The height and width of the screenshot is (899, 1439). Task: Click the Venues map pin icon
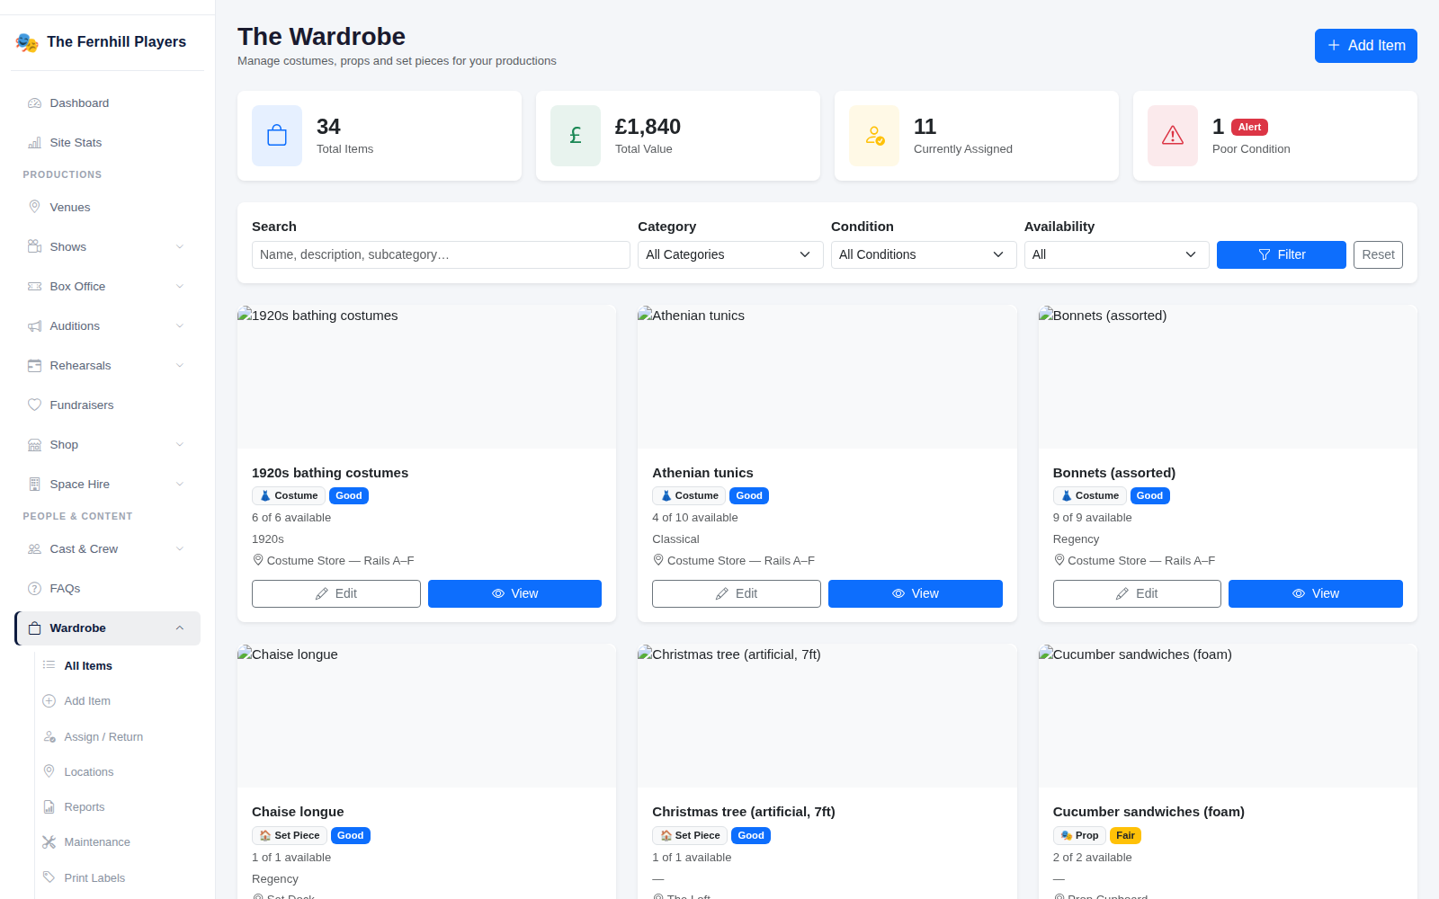pyautogui.click(x=34, y=208)
